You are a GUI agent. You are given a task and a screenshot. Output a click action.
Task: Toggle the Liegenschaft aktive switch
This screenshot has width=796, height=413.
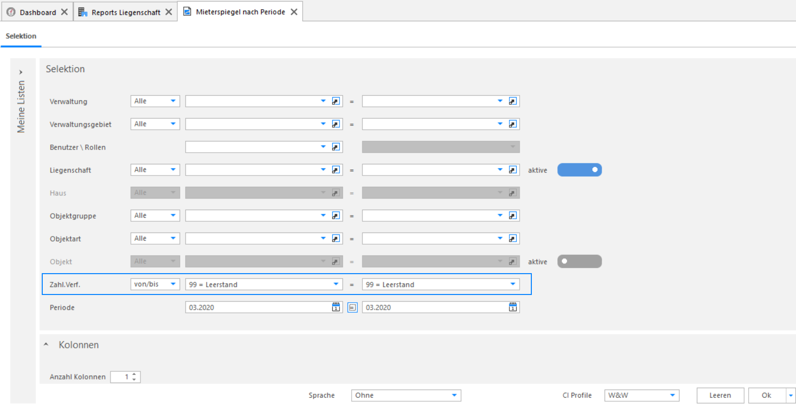click(580, 170)
